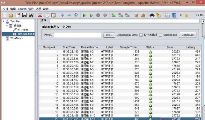Select result row with start time 18:33:28.183
Screen dimensions: 205x120
coord(120,52)
